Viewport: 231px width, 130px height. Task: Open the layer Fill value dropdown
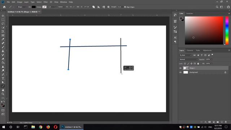click(x=212, y=64)
